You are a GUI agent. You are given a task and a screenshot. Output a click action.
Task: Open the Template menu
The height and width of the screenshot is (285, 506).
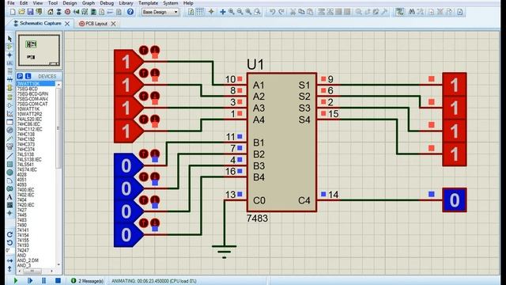[x=148, y=3]
